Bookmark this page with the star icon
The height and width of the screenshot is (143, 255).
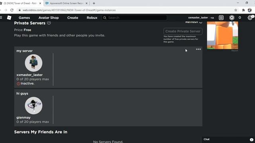[235, 10]
